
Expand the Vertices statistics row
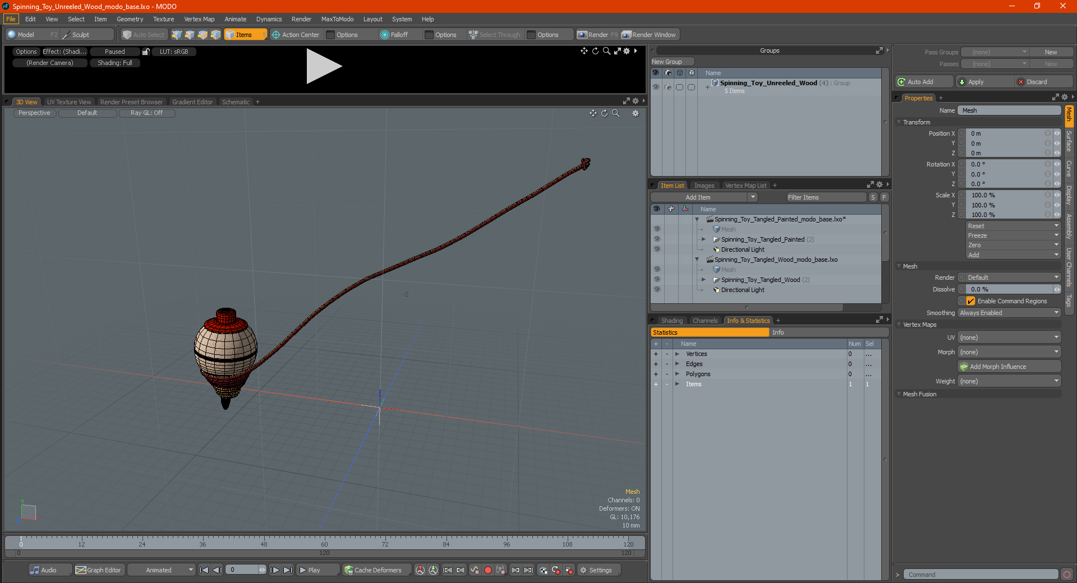678,354
